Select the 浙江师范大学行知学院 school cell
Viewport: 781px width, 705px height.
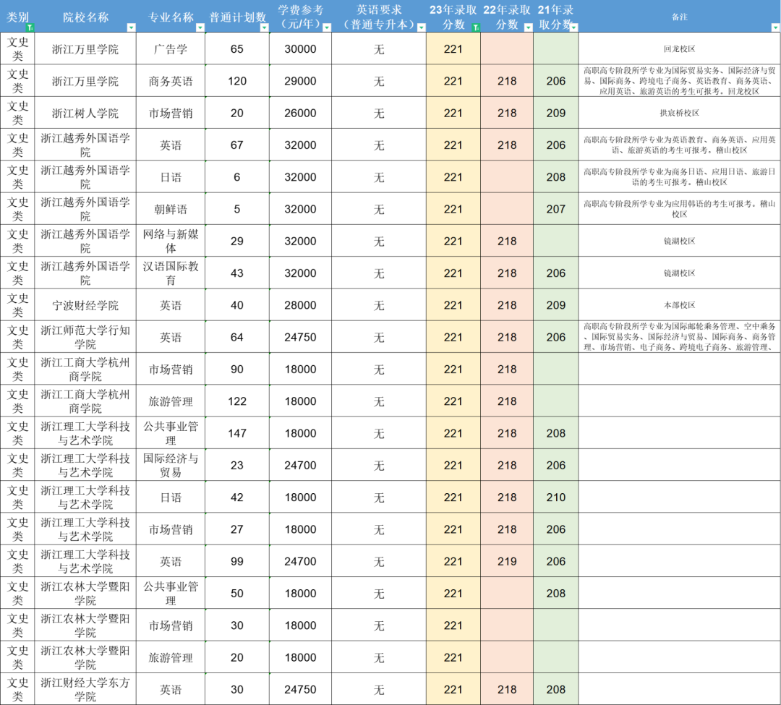[x=85, y=337]
